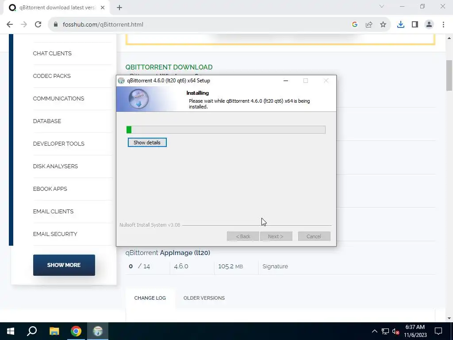Click the page vertical scrollbar thumb
The image size is (453, 340).
(449, 75)
